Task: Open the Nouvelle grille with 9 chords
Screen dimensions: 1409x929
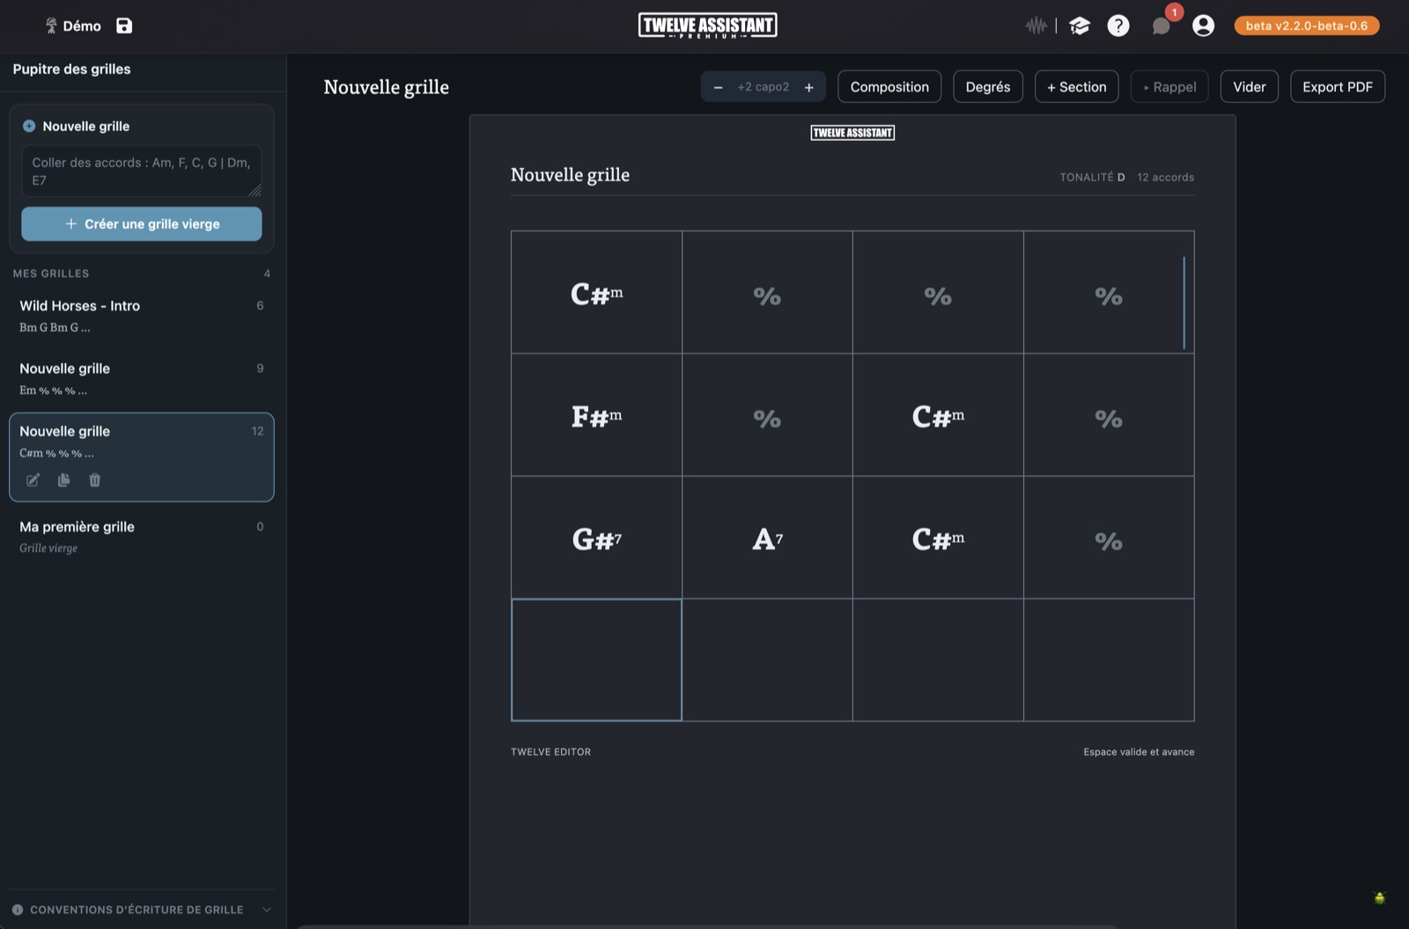Action: 142,378
